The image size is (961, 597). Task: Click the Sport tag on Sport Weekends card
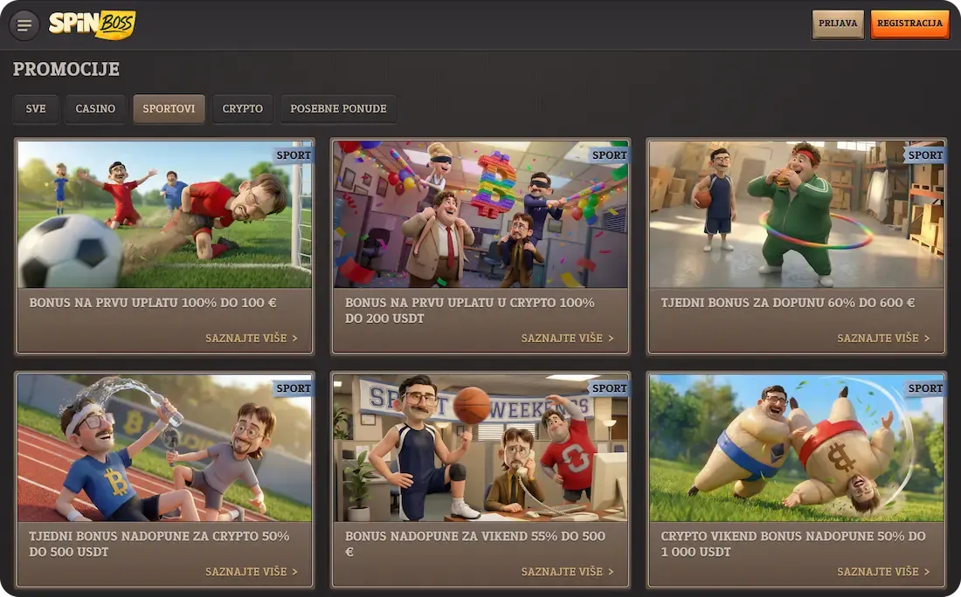(x=609, y=388)
